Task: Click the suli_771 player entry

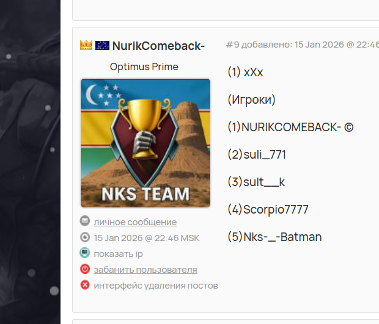Action: point(257,154)
